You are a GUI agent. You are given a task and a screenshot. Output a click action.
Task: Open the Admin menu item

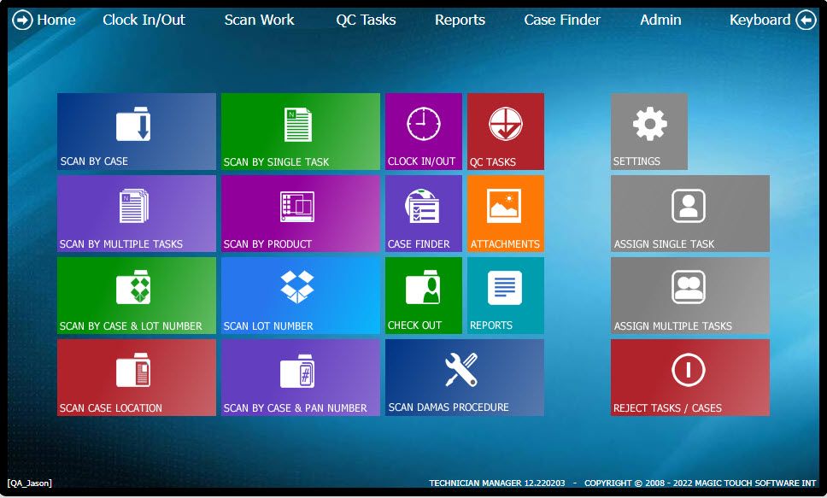660,20
